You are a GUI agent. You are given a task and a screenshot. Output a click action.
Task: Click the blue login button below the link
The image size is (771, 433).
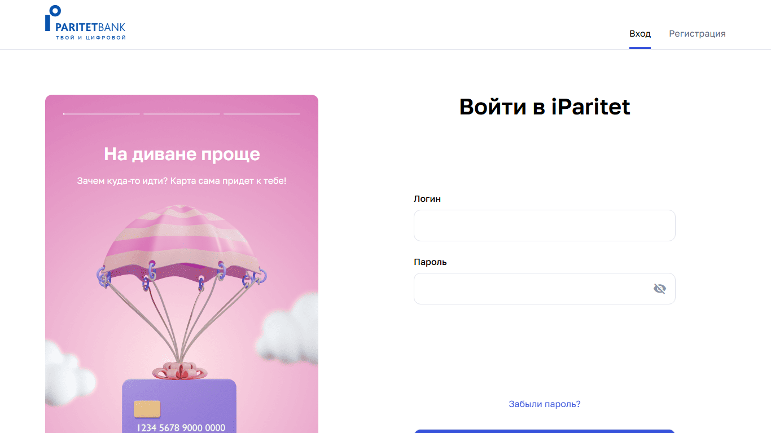pos(544,431)
